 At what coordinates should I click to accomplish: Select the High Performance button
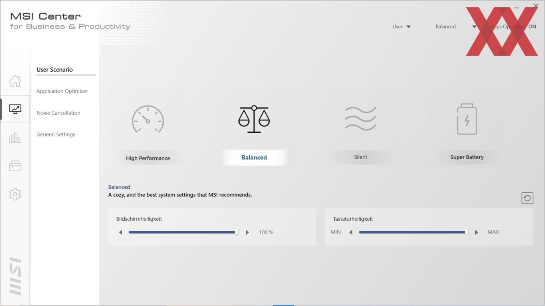(x=148, y=158)
